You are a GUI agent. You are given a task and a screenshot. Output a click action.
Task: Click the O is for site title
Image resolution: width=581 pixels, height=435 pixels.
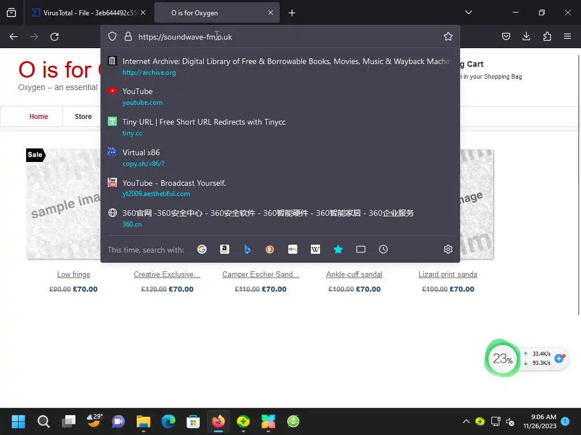coord(59,70)
